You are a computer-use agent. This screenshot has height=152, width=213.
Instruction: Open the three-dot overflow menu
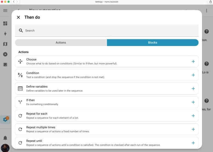click(206, 11)
